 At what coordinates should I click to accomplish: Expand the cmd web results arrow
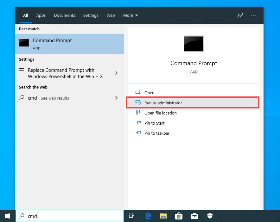116,98
